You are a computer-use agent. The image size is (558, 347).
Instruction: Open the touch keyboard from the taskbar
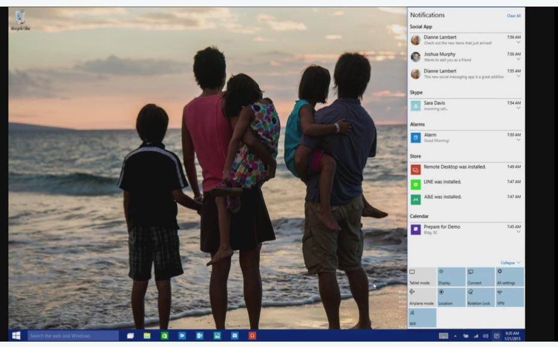click(x=443, y=336)
